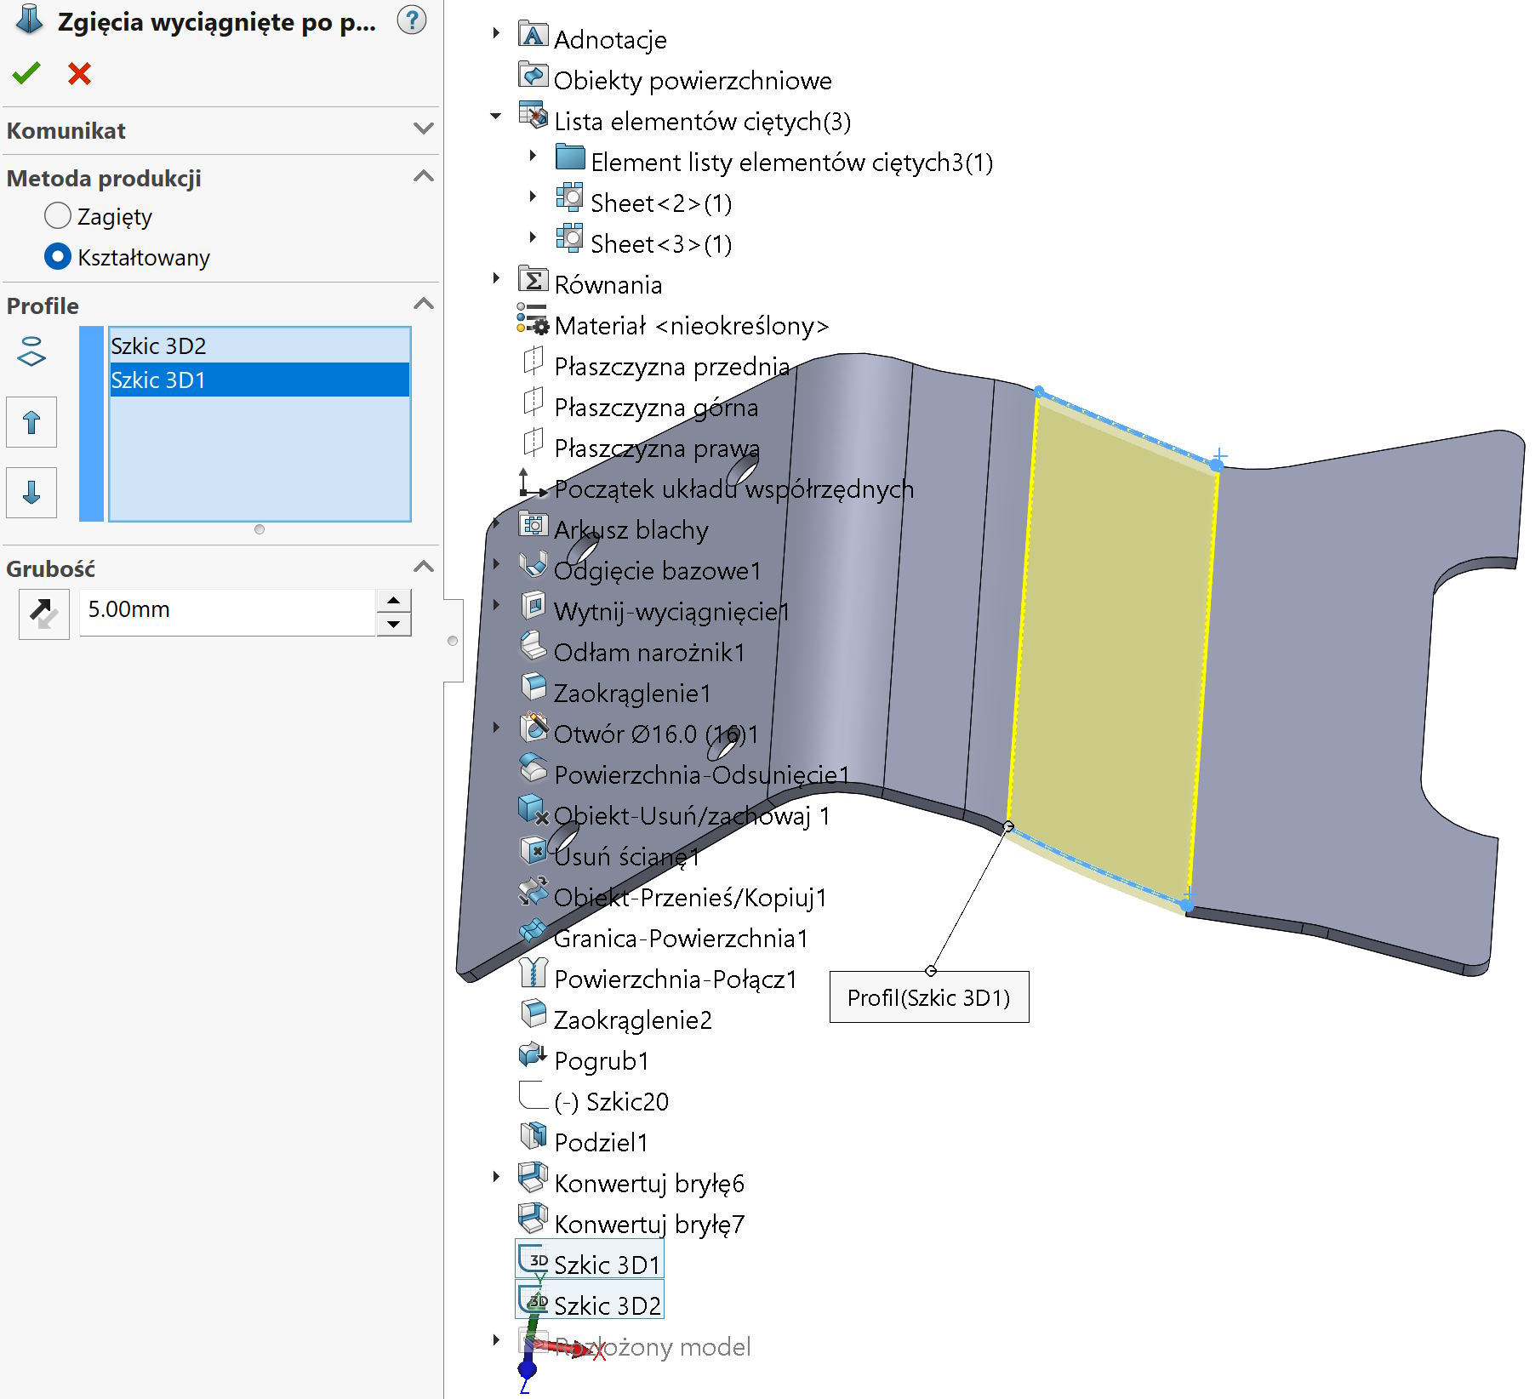Expand the Komunikat section
1535x1399 pixels.
coord(423,129)
